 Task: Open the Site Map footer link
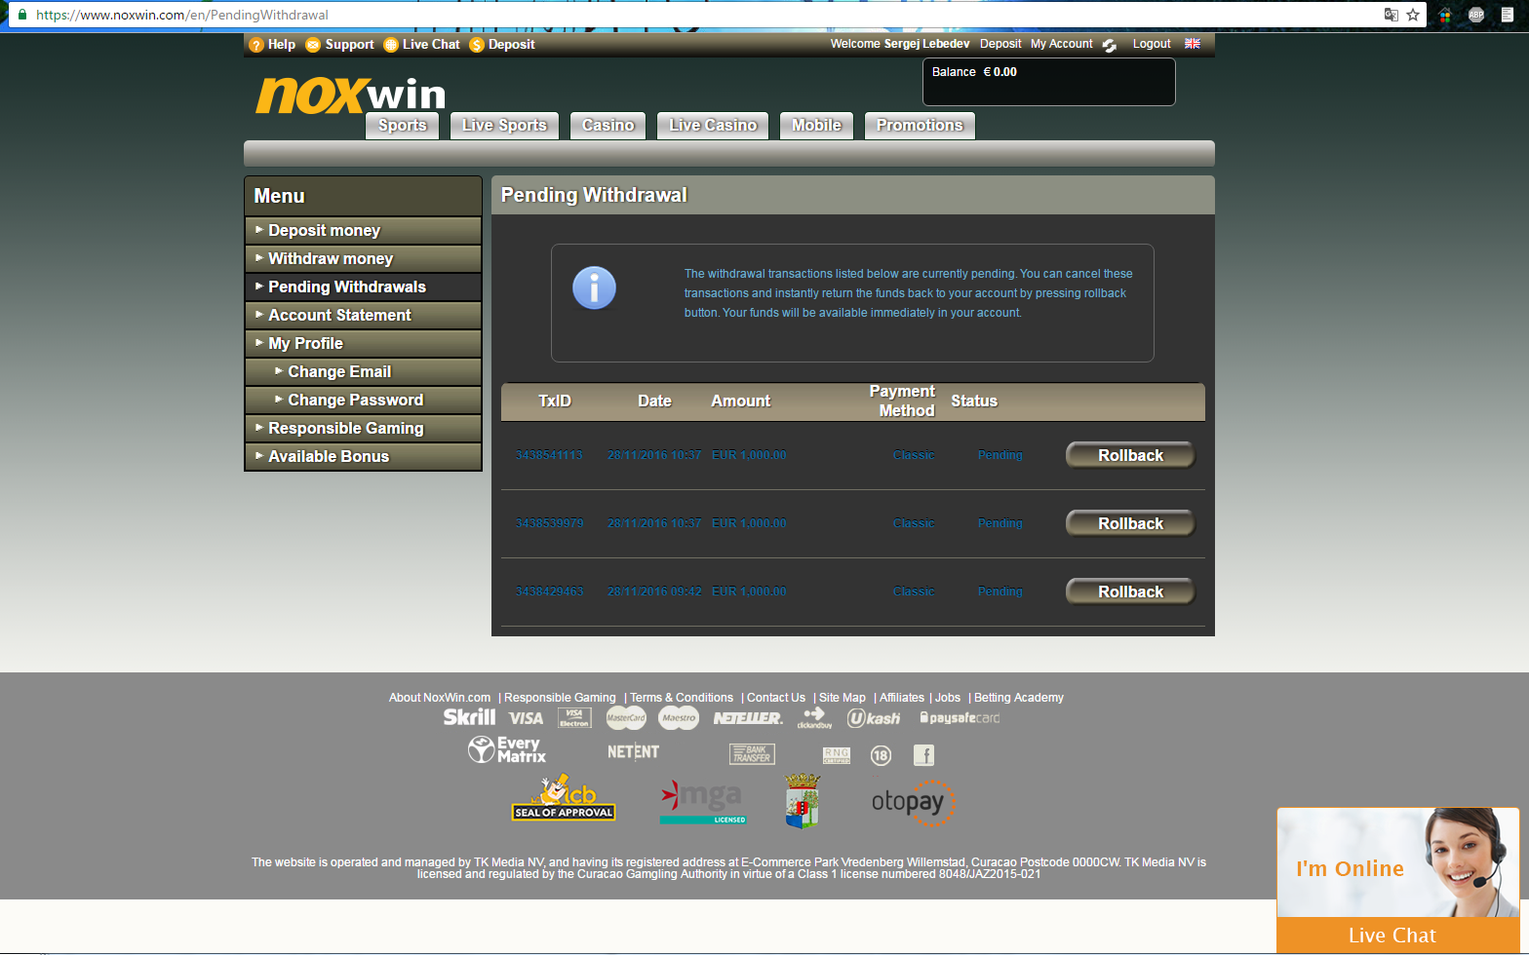843,698
